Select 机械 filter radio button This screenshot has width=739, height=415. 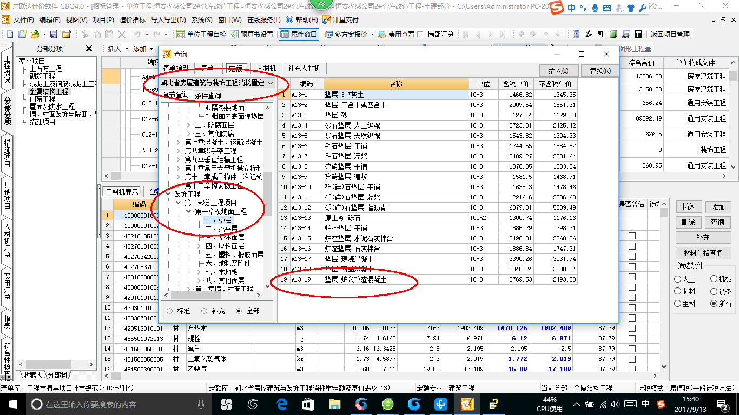pyautogui.click(x=714, y=279)
